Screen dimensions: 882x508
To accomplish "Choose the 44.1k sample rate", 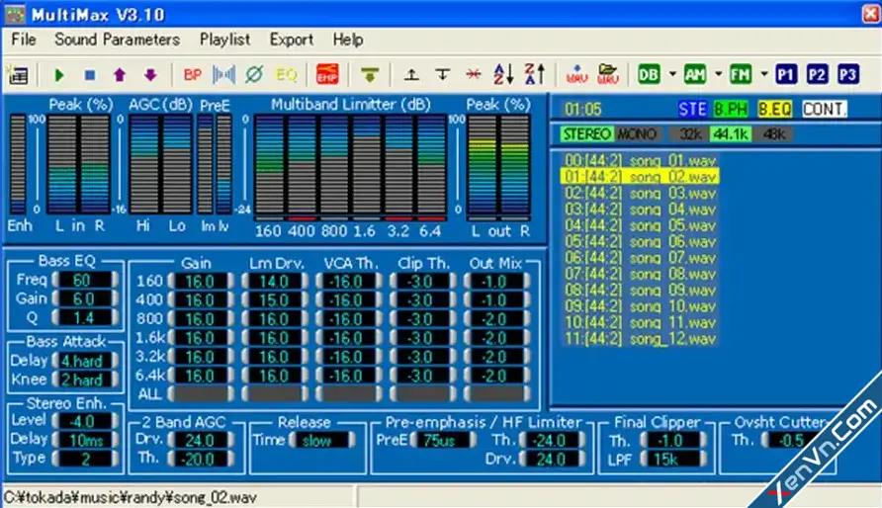I will 730,134.
